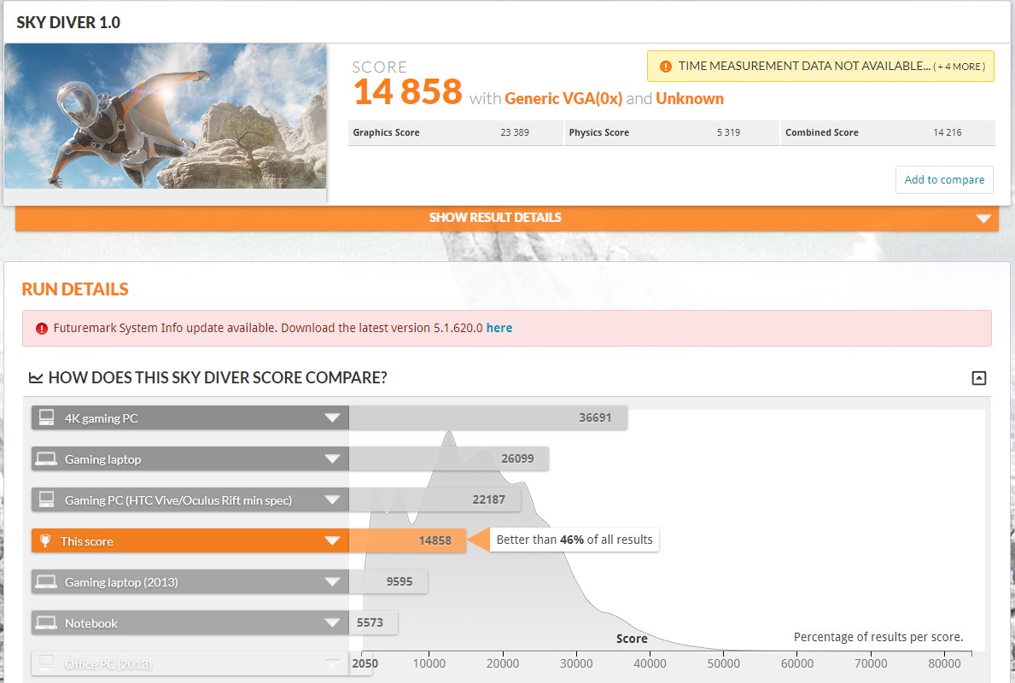The image size is (1015, 683).
Task: Expand the This score dropdown arrow
Action: click(332, 541)
